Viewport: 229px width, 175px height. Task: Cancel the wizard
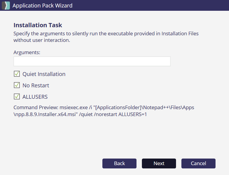pos(198,163)
